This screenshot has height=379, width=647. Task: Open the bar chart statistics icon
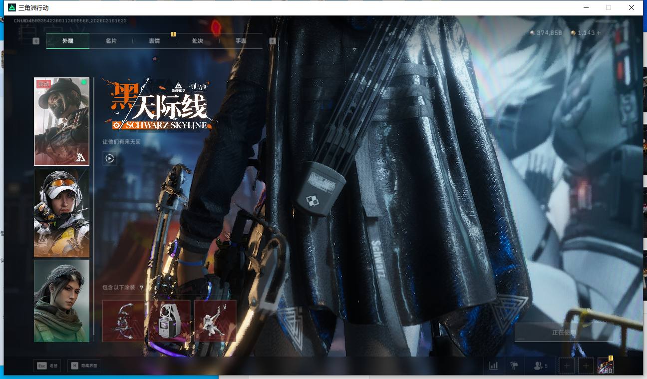[494, 366]
